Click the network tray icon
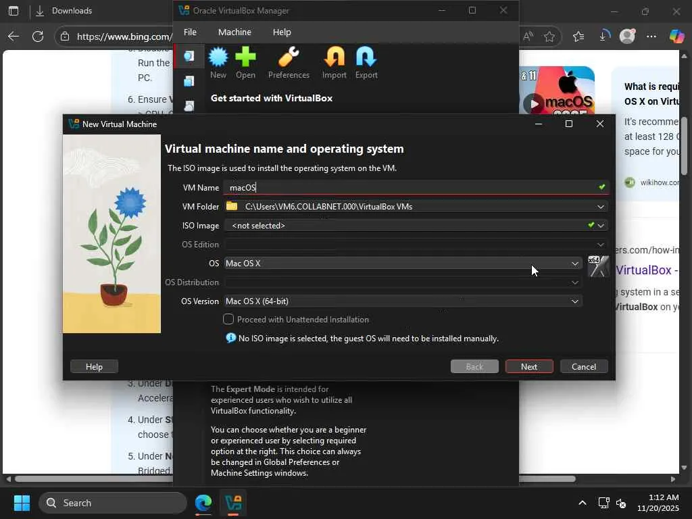 pyautogui.click(x=603, y=503)
